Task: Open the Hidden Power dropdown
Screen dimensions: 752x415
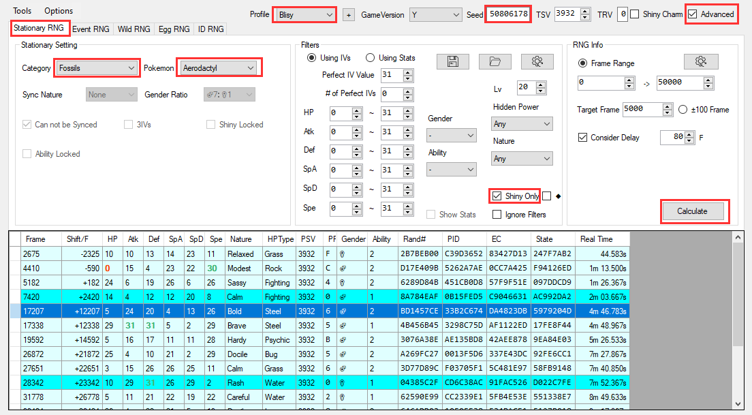Action: click(522, 124)
